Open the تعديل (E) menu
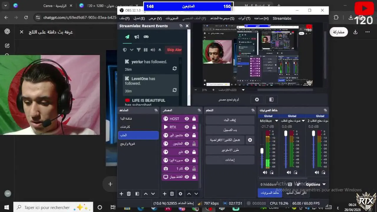This screenshot has height=212, width=377. [x=139, y=18]
